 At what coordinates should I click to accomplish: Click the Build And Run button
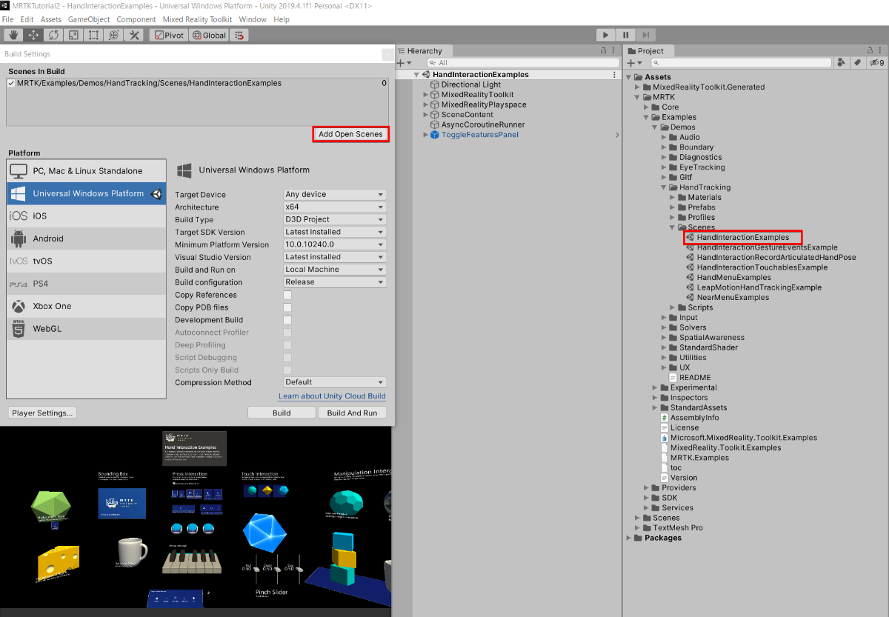[352, 413]
